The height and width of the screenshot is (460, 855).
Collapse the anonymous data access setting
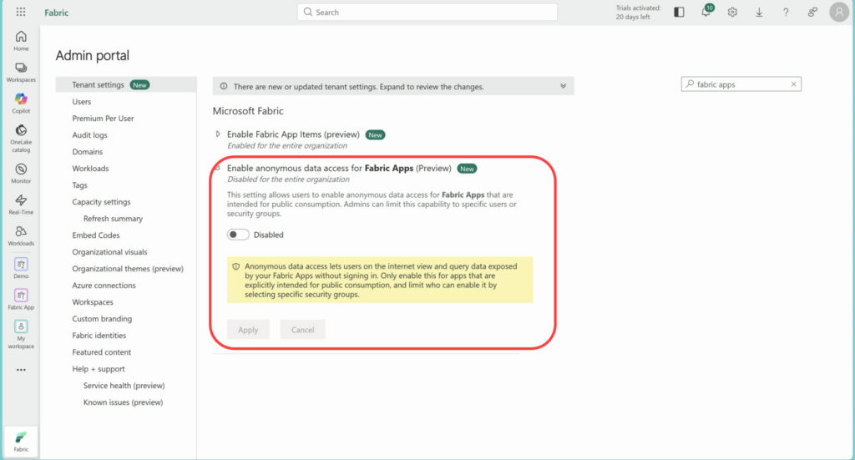click(218, 168)
